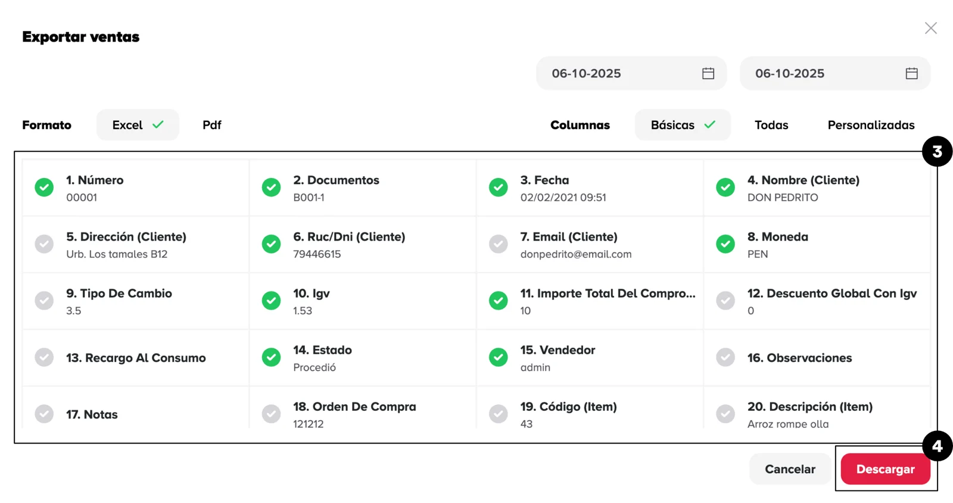Select the Básicas columns preset
Image resolution: width=953 pixels, height=503 pixels.
(x=683, y=125)
